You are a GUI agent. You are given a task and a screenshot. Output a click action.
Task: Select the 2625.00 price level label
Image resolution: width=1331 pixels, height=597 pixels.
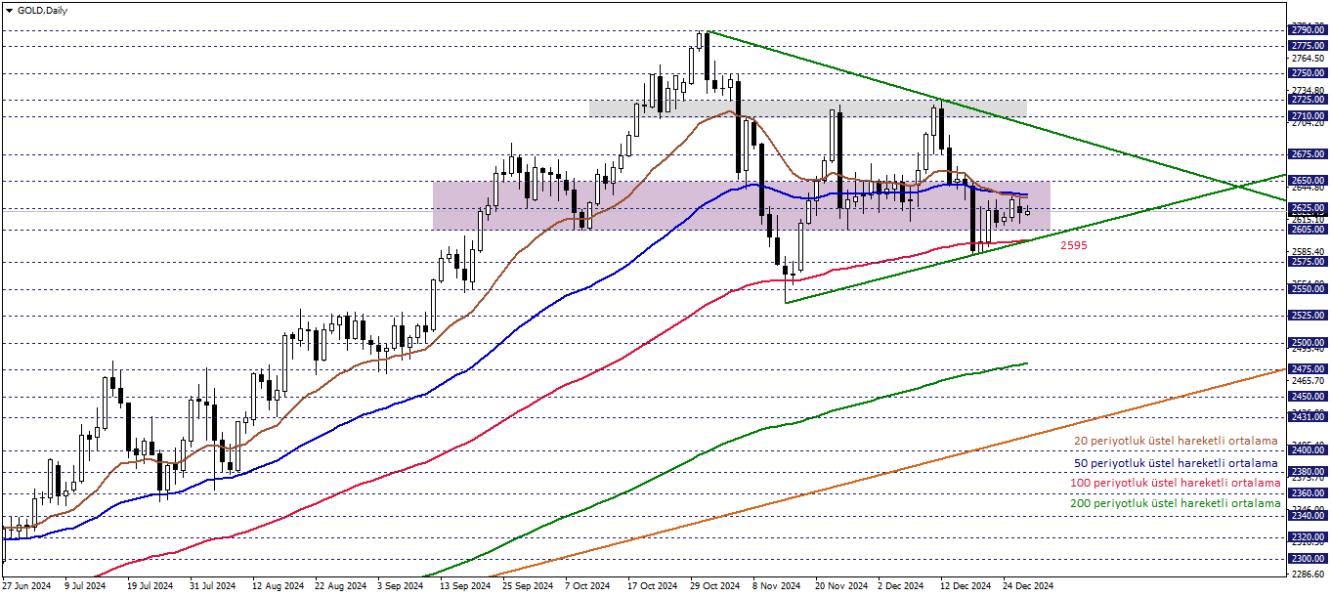(x=1308, y=208)
